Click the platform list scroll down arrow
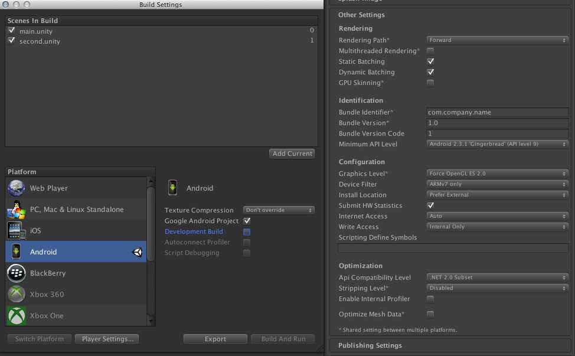Viewport: 575px width, 356px height. pyautogui.click(x=151, y=322)
